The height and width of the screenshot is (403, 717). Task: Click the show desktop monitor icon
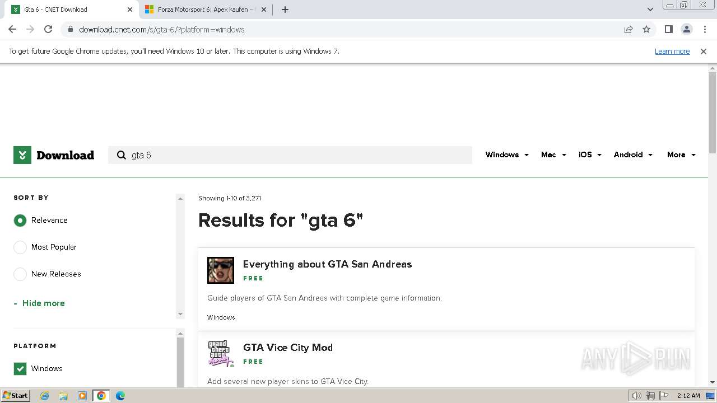[x=710, y=396]
